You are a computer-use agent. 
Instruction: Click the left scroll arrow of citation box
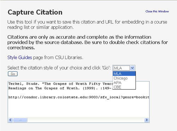pos(10,120)
